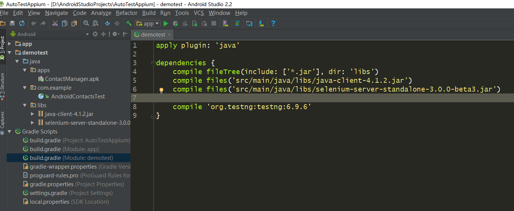
Task: Click the Synchronize toolbar icon
Action: tap(22, 23)
